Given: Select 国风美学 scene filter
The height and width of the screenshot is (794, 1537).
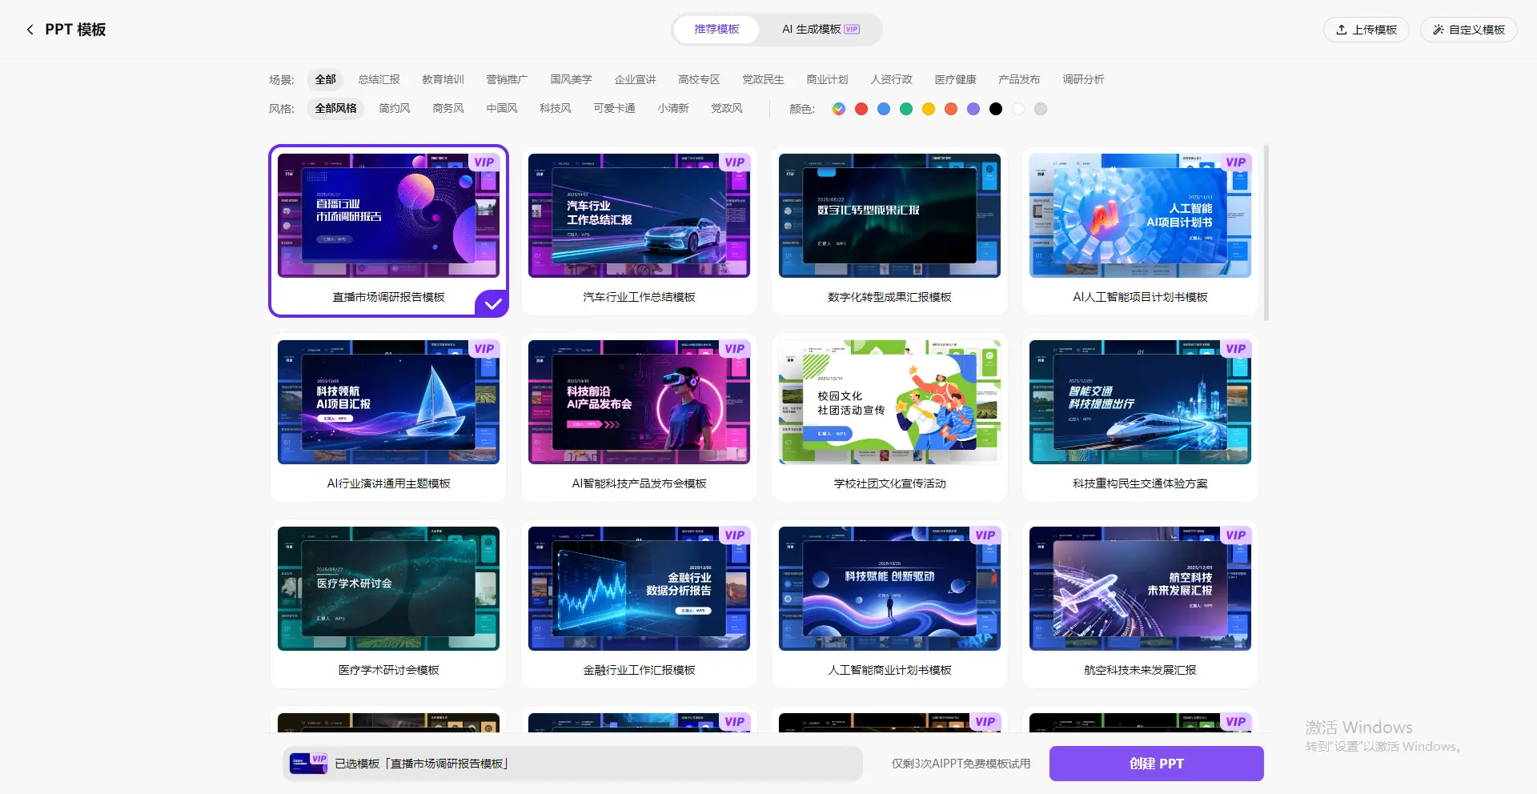Looking at the screenshot, I should (571, 79).
